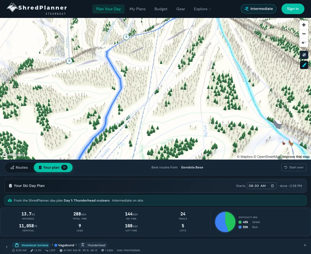The height and width of the screenshot is (254, 311).
Task: Zoom out on the trail map
Action: (304, 34)
